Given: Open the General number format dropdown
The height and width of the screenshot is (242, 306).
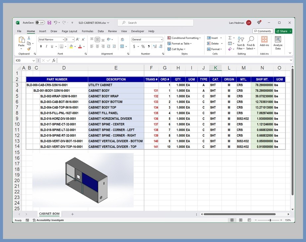Looking at the screenshot, I should click(162, 40).
